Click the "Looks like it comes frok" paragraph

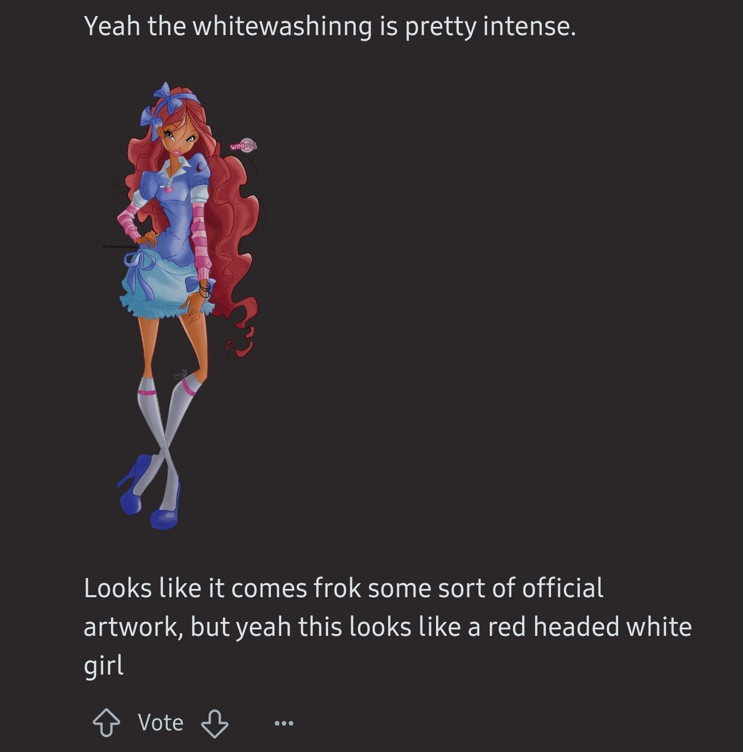387,627
